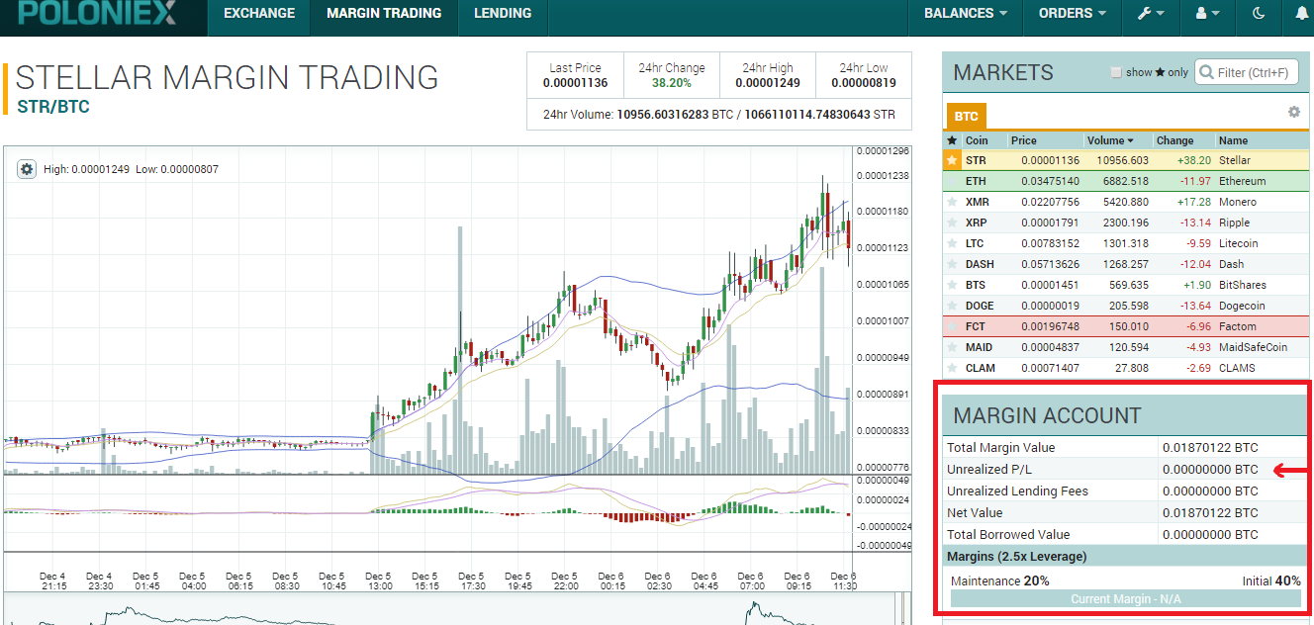Toggle favorite star for DASH
The width and height of the screenshot is (1314, 625).
click(x=953, y=264)
